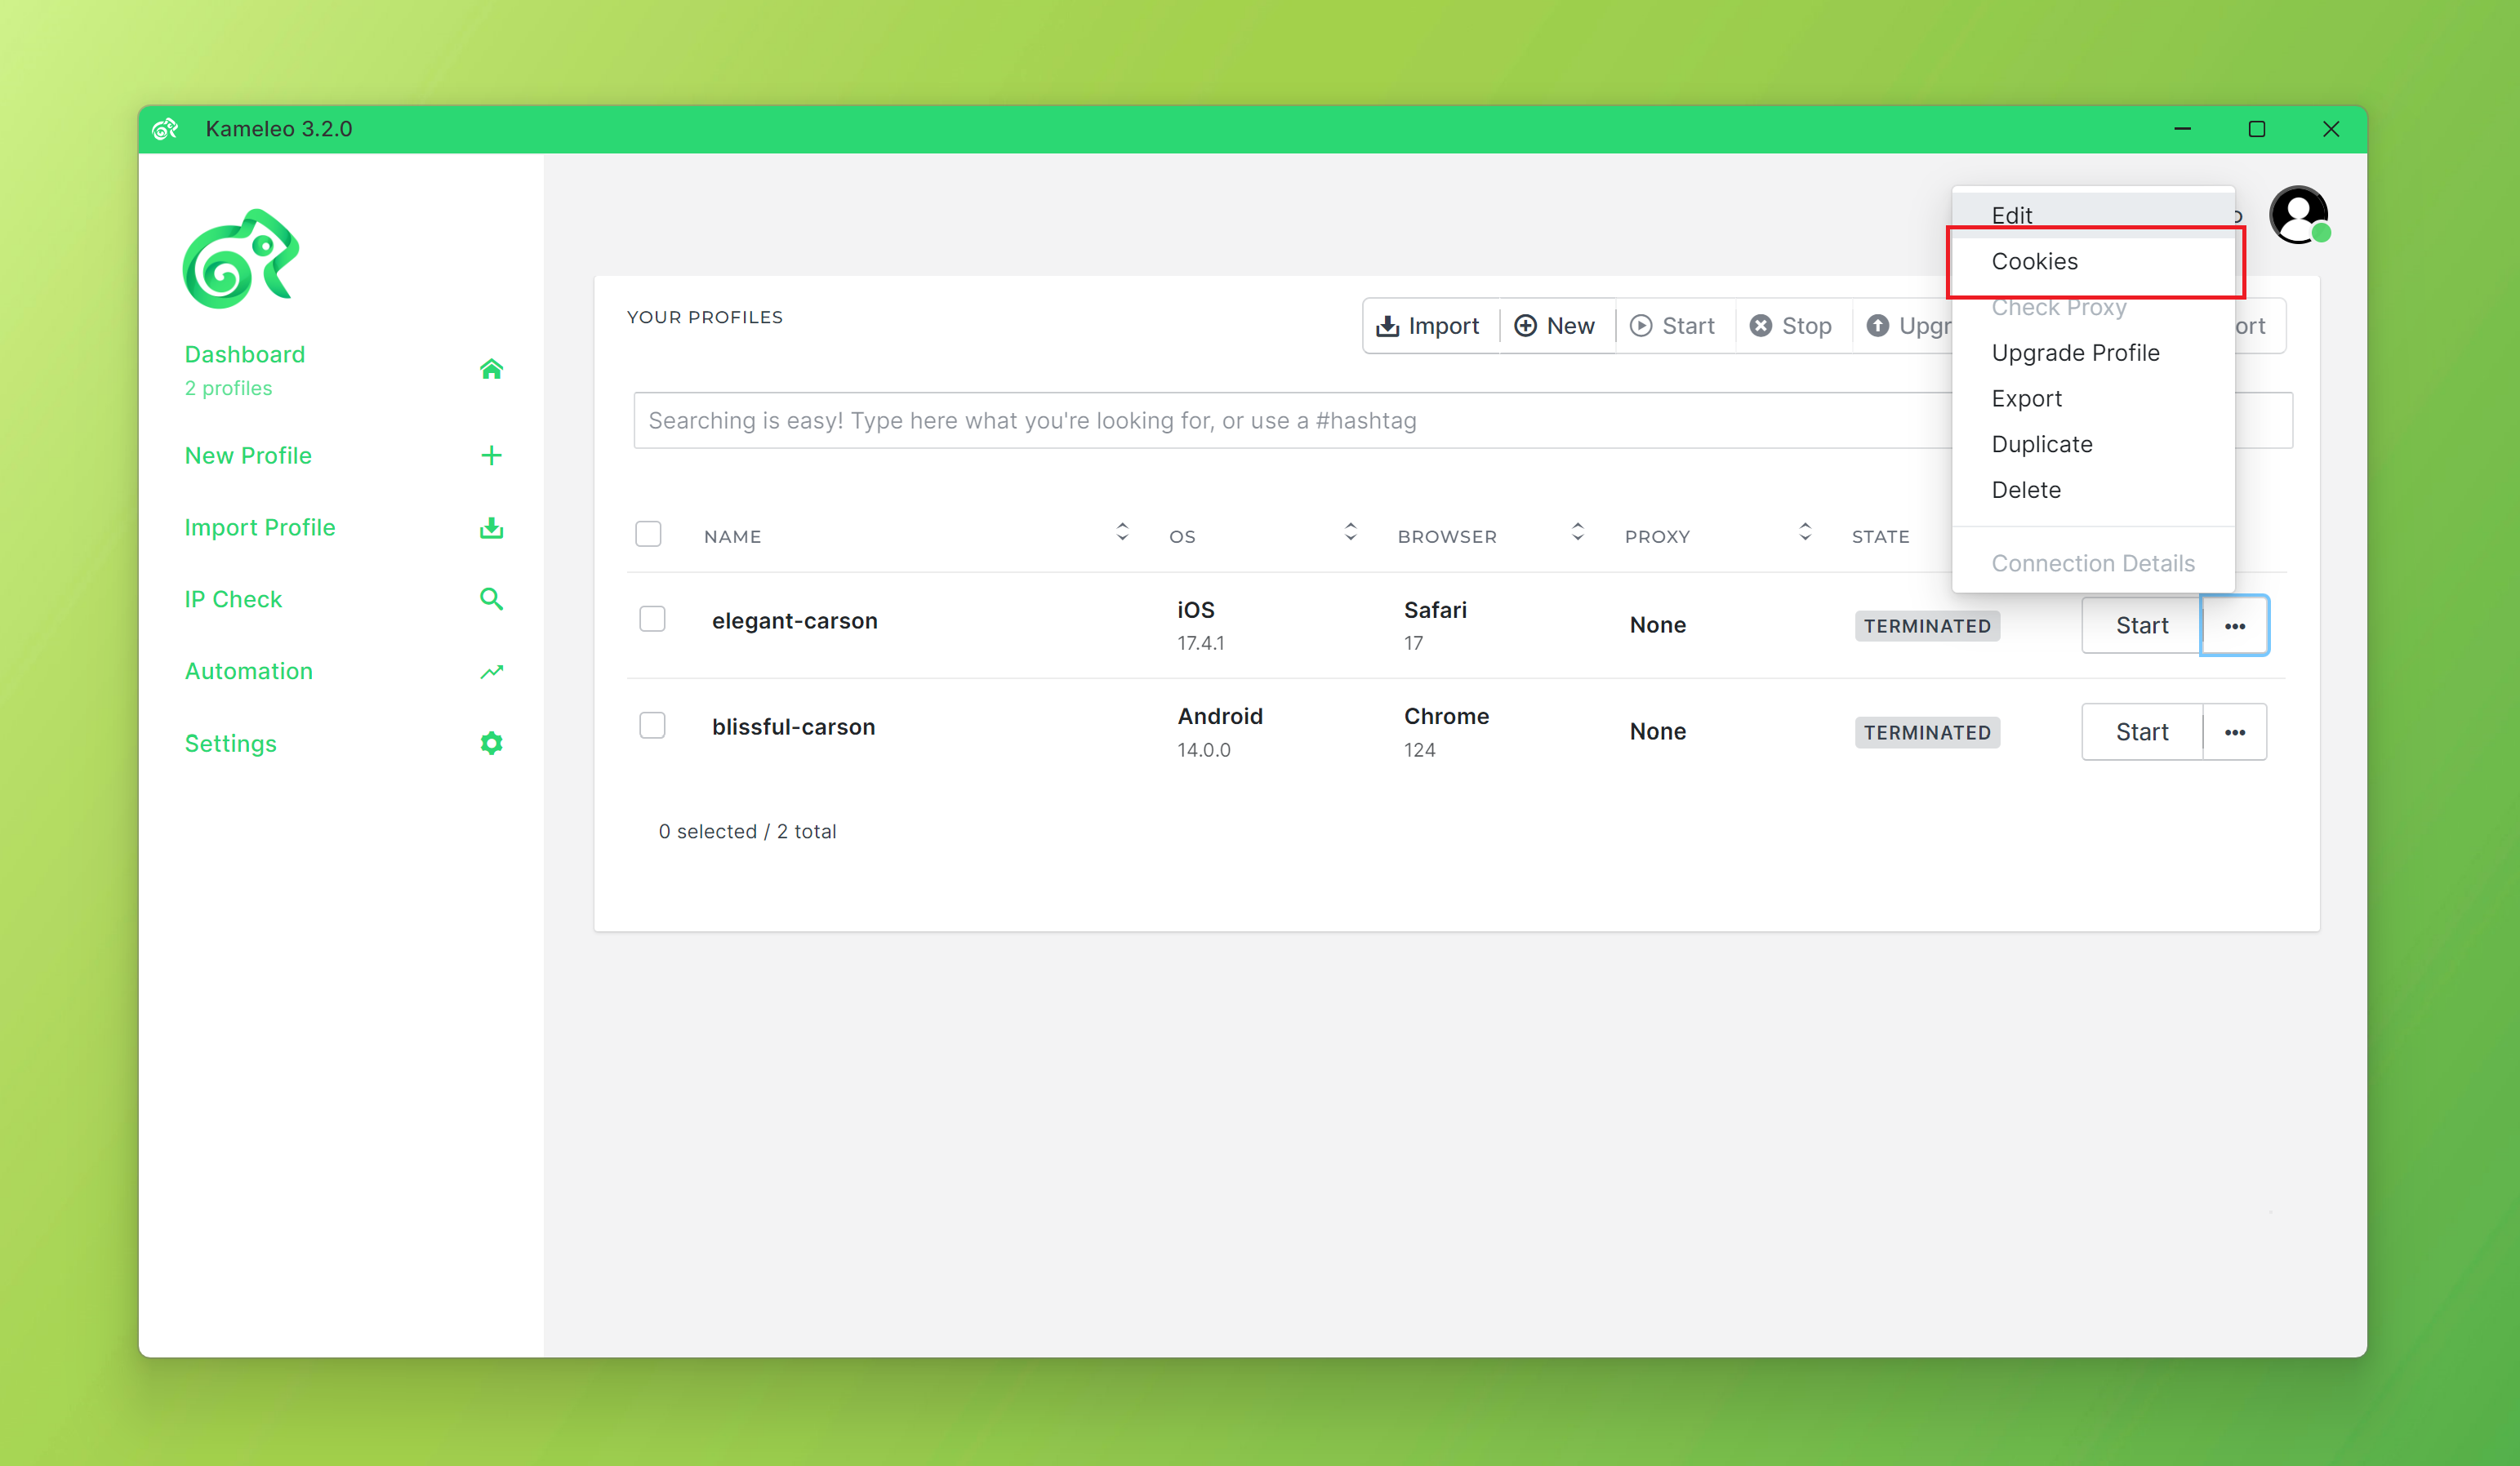Click the elegant-carson profile name
The image size is (2520, 1466).
tap(795, 620)
